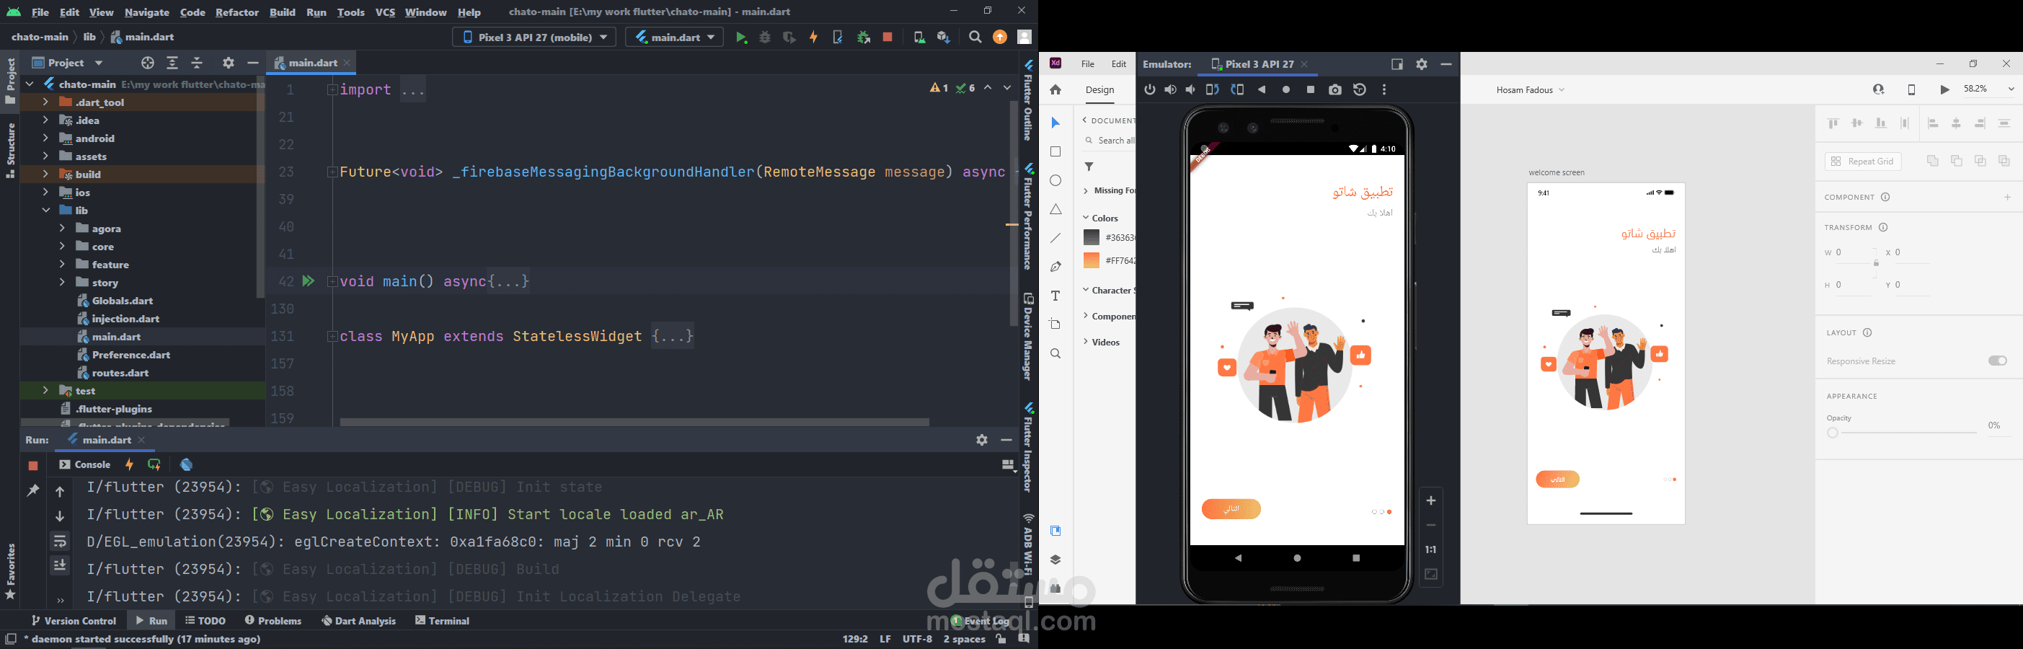Click the Transform width W field
Image resolution: width=2023 pixels, height=649 pixels.
click(1854, 253)
